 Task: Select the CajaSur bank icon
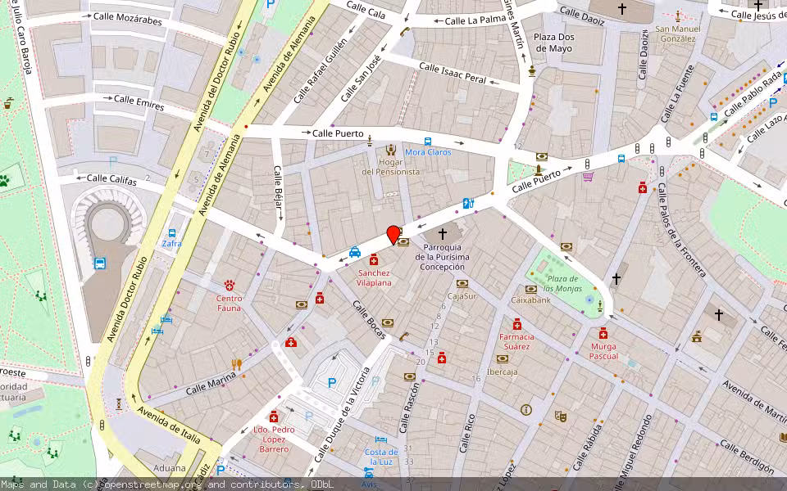(x=462, y=284)
